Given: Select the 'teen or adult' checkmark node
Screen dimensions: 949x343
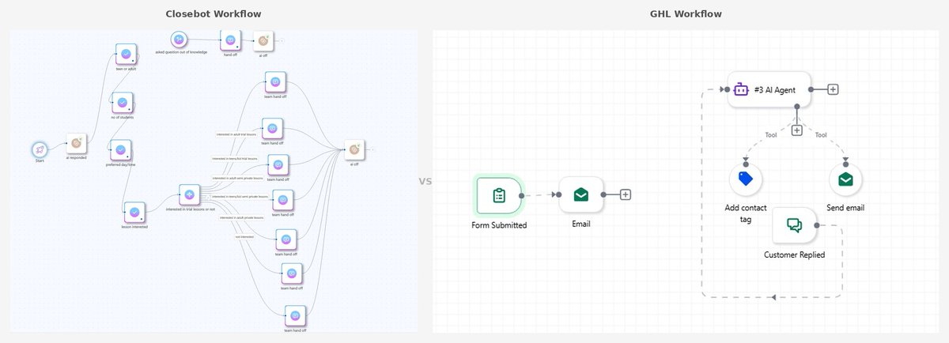Looking at the screenshot, I should tap(126, 54).
